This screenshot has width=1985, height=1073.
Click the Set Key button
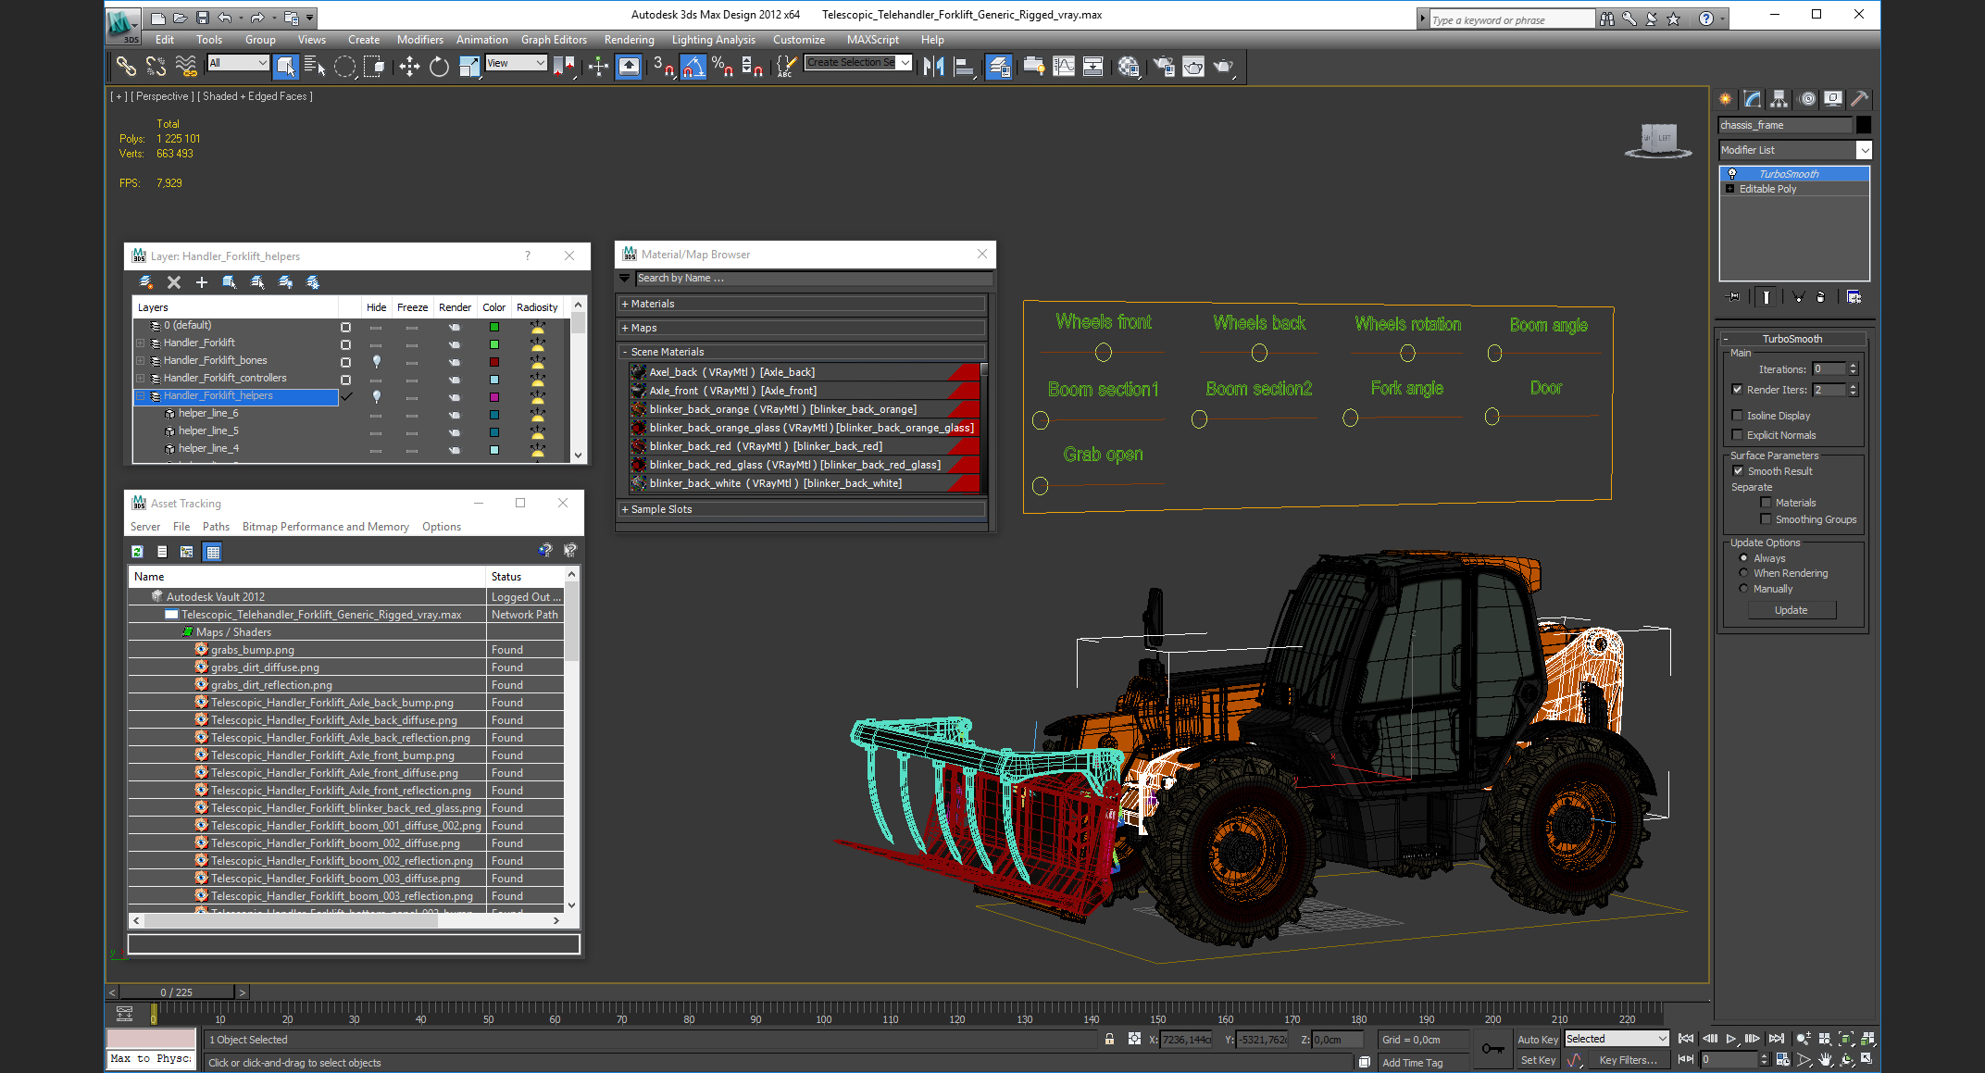(1538, 1061)
